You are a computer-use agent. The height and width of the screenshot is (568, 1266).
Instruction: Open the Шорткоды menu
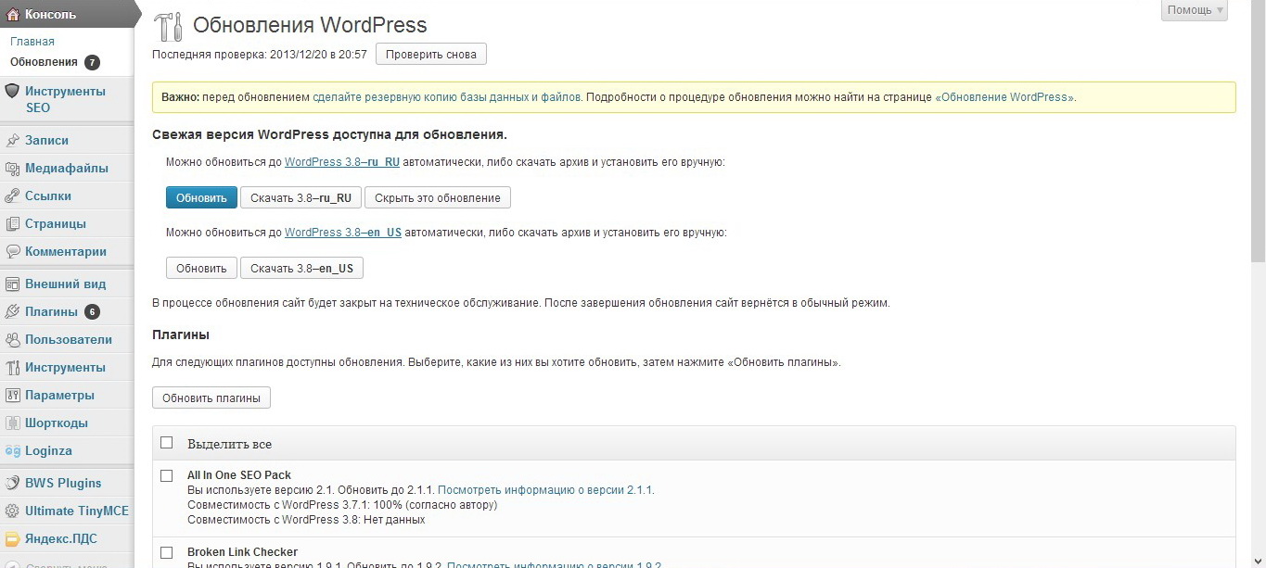tap(57, 423)
